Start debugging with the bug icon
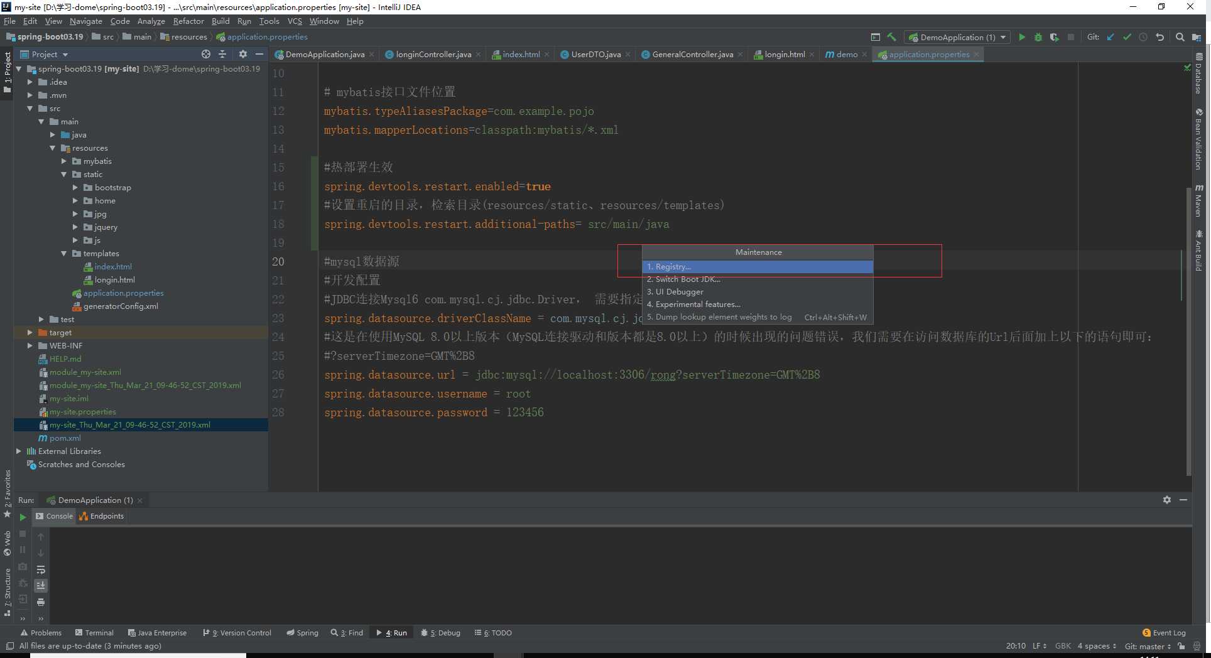1211x658 pixels. (1038, 37)
